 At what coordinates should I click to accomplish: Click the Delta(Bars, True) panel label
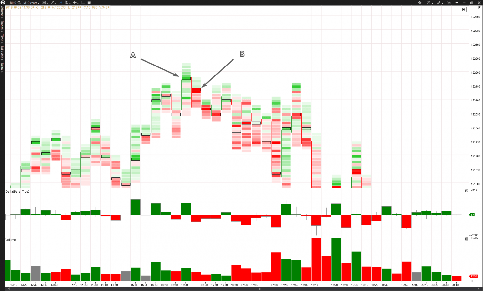[x=17, y=191]
